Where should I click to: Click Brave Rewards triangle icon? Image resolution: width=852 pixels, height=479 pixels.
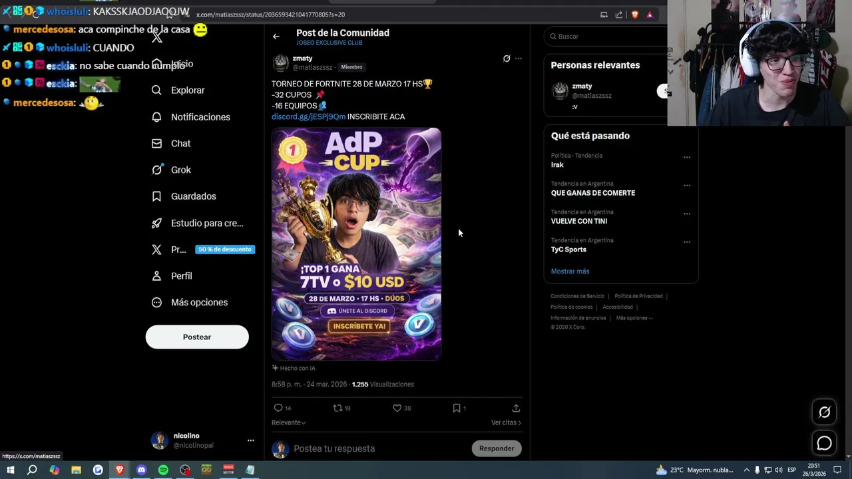(x=650, y=15)
